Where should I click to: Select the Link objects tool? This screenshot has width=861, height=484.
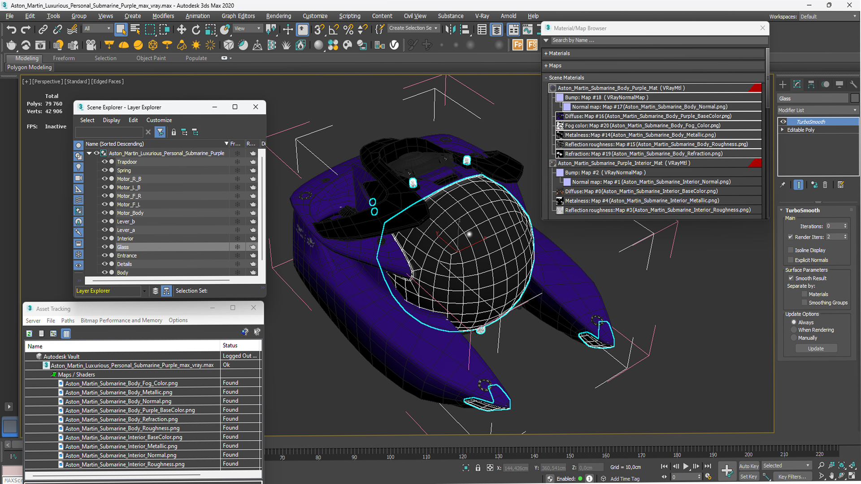(43, 30)
